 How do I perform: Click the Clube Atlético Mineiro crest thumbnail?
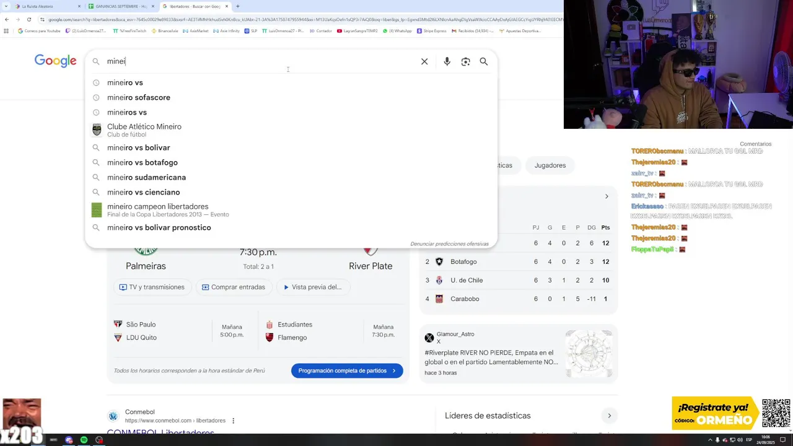tap(97, 129)
